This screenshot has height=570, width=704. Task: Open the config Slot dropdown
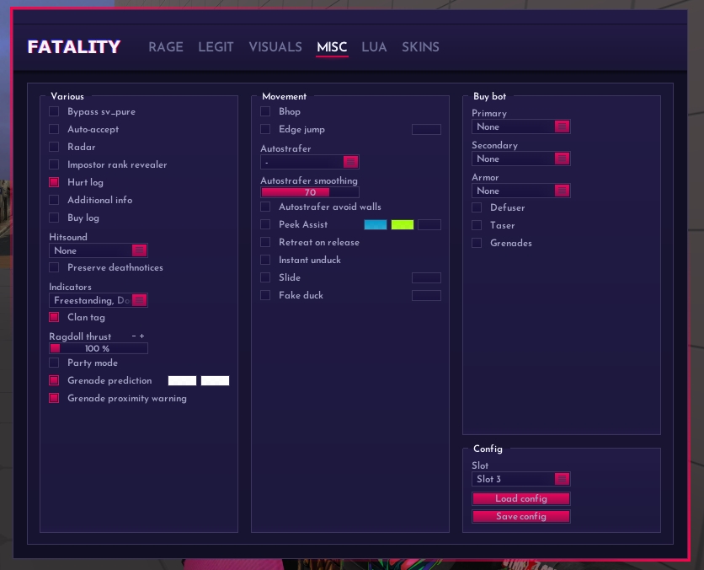[x=520, y=479]
